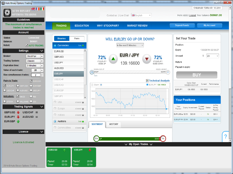The width and height of the screenshot is (233, 174).
Task: Click AUD/USD neutral equals signal icon
Action: click(37, 117)
